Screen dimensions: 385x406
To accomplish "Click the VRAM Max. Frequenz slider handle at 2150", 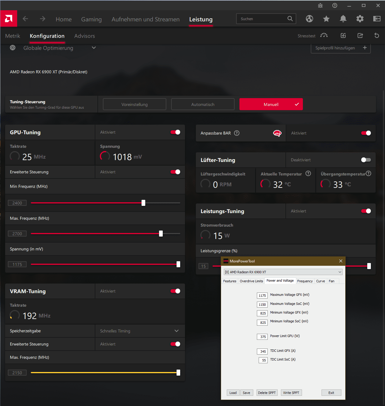I will coord(178,373).
